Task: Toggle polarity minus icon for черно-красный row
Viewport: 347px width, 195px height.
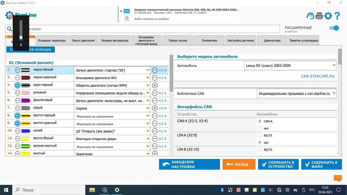Action: click(x=155, y=78)
